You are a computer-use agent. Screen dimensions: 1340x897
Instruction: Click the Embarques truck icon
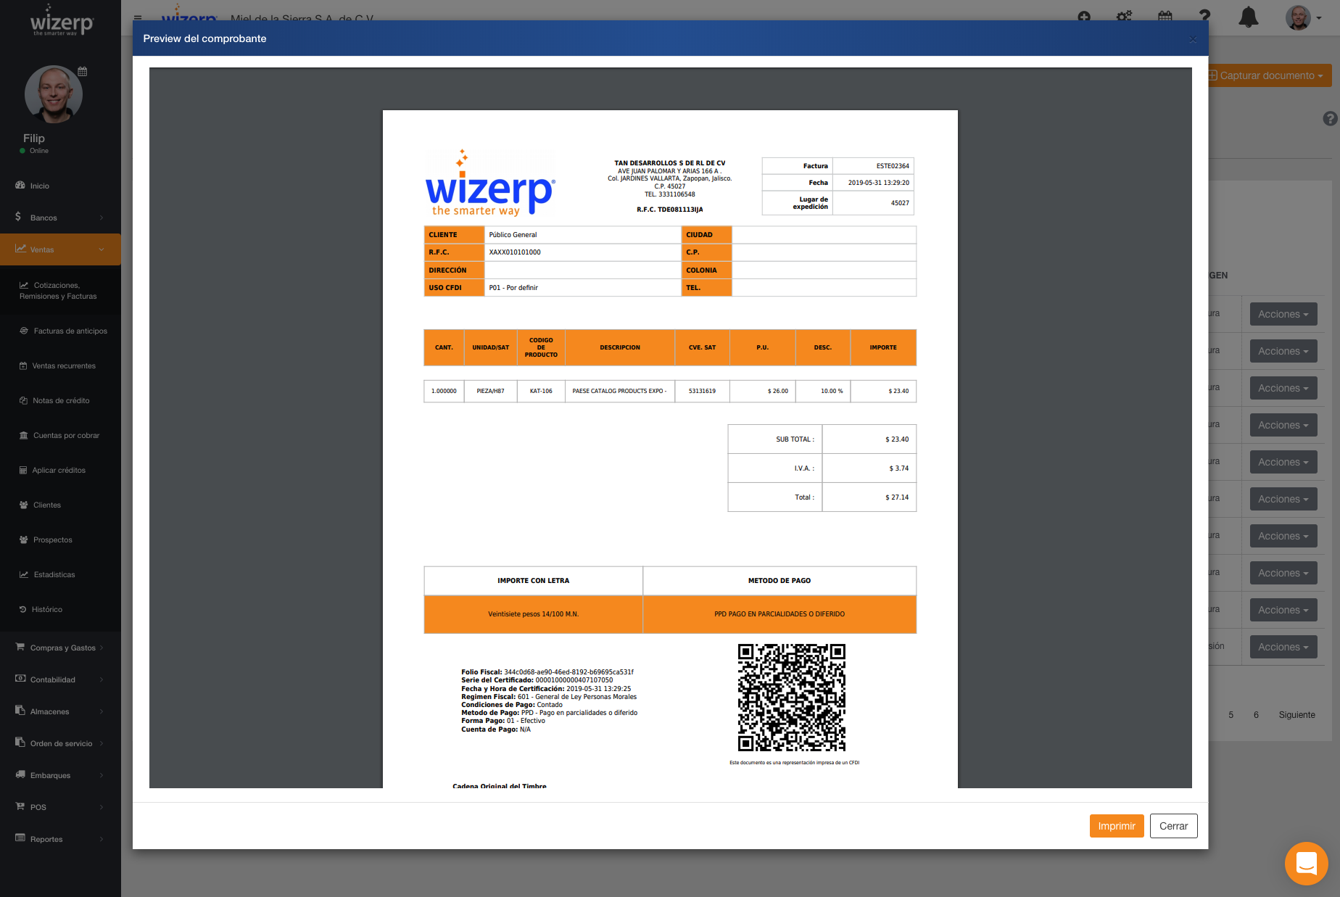tap(20, 774)
